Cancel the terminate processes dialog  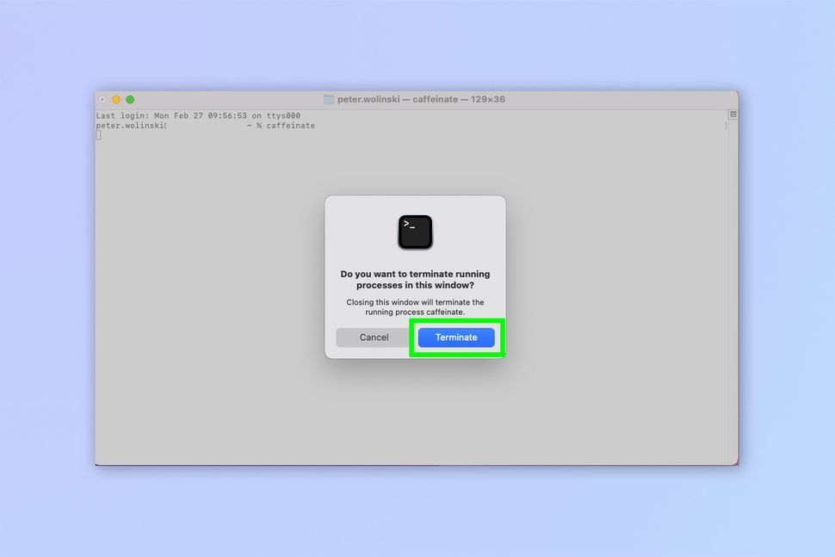pos(374,337)
